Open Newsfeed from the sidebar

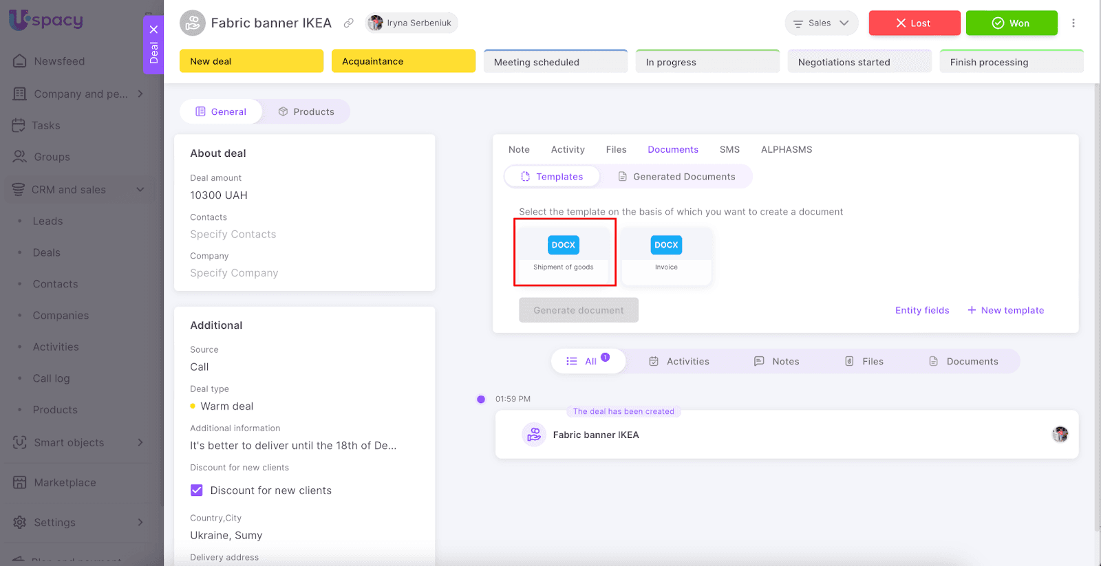click(x=59, y=61)
